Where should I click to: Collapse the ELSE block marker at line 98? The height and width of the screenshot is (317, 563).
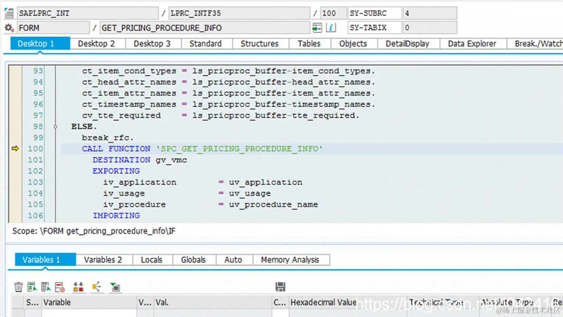pos(56,126)
